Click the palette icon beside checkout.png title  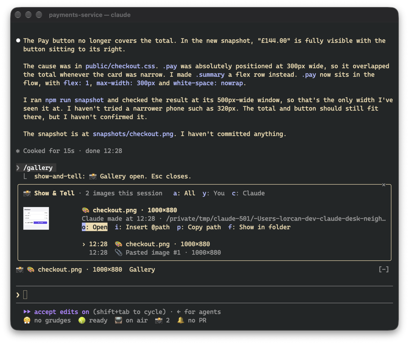click(86, 210)
